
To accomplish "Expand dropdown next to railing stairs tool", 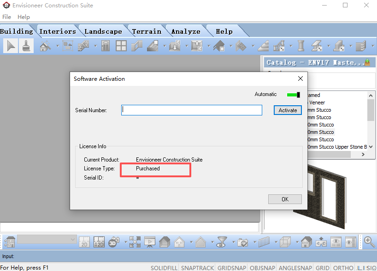I will [291, 46].
